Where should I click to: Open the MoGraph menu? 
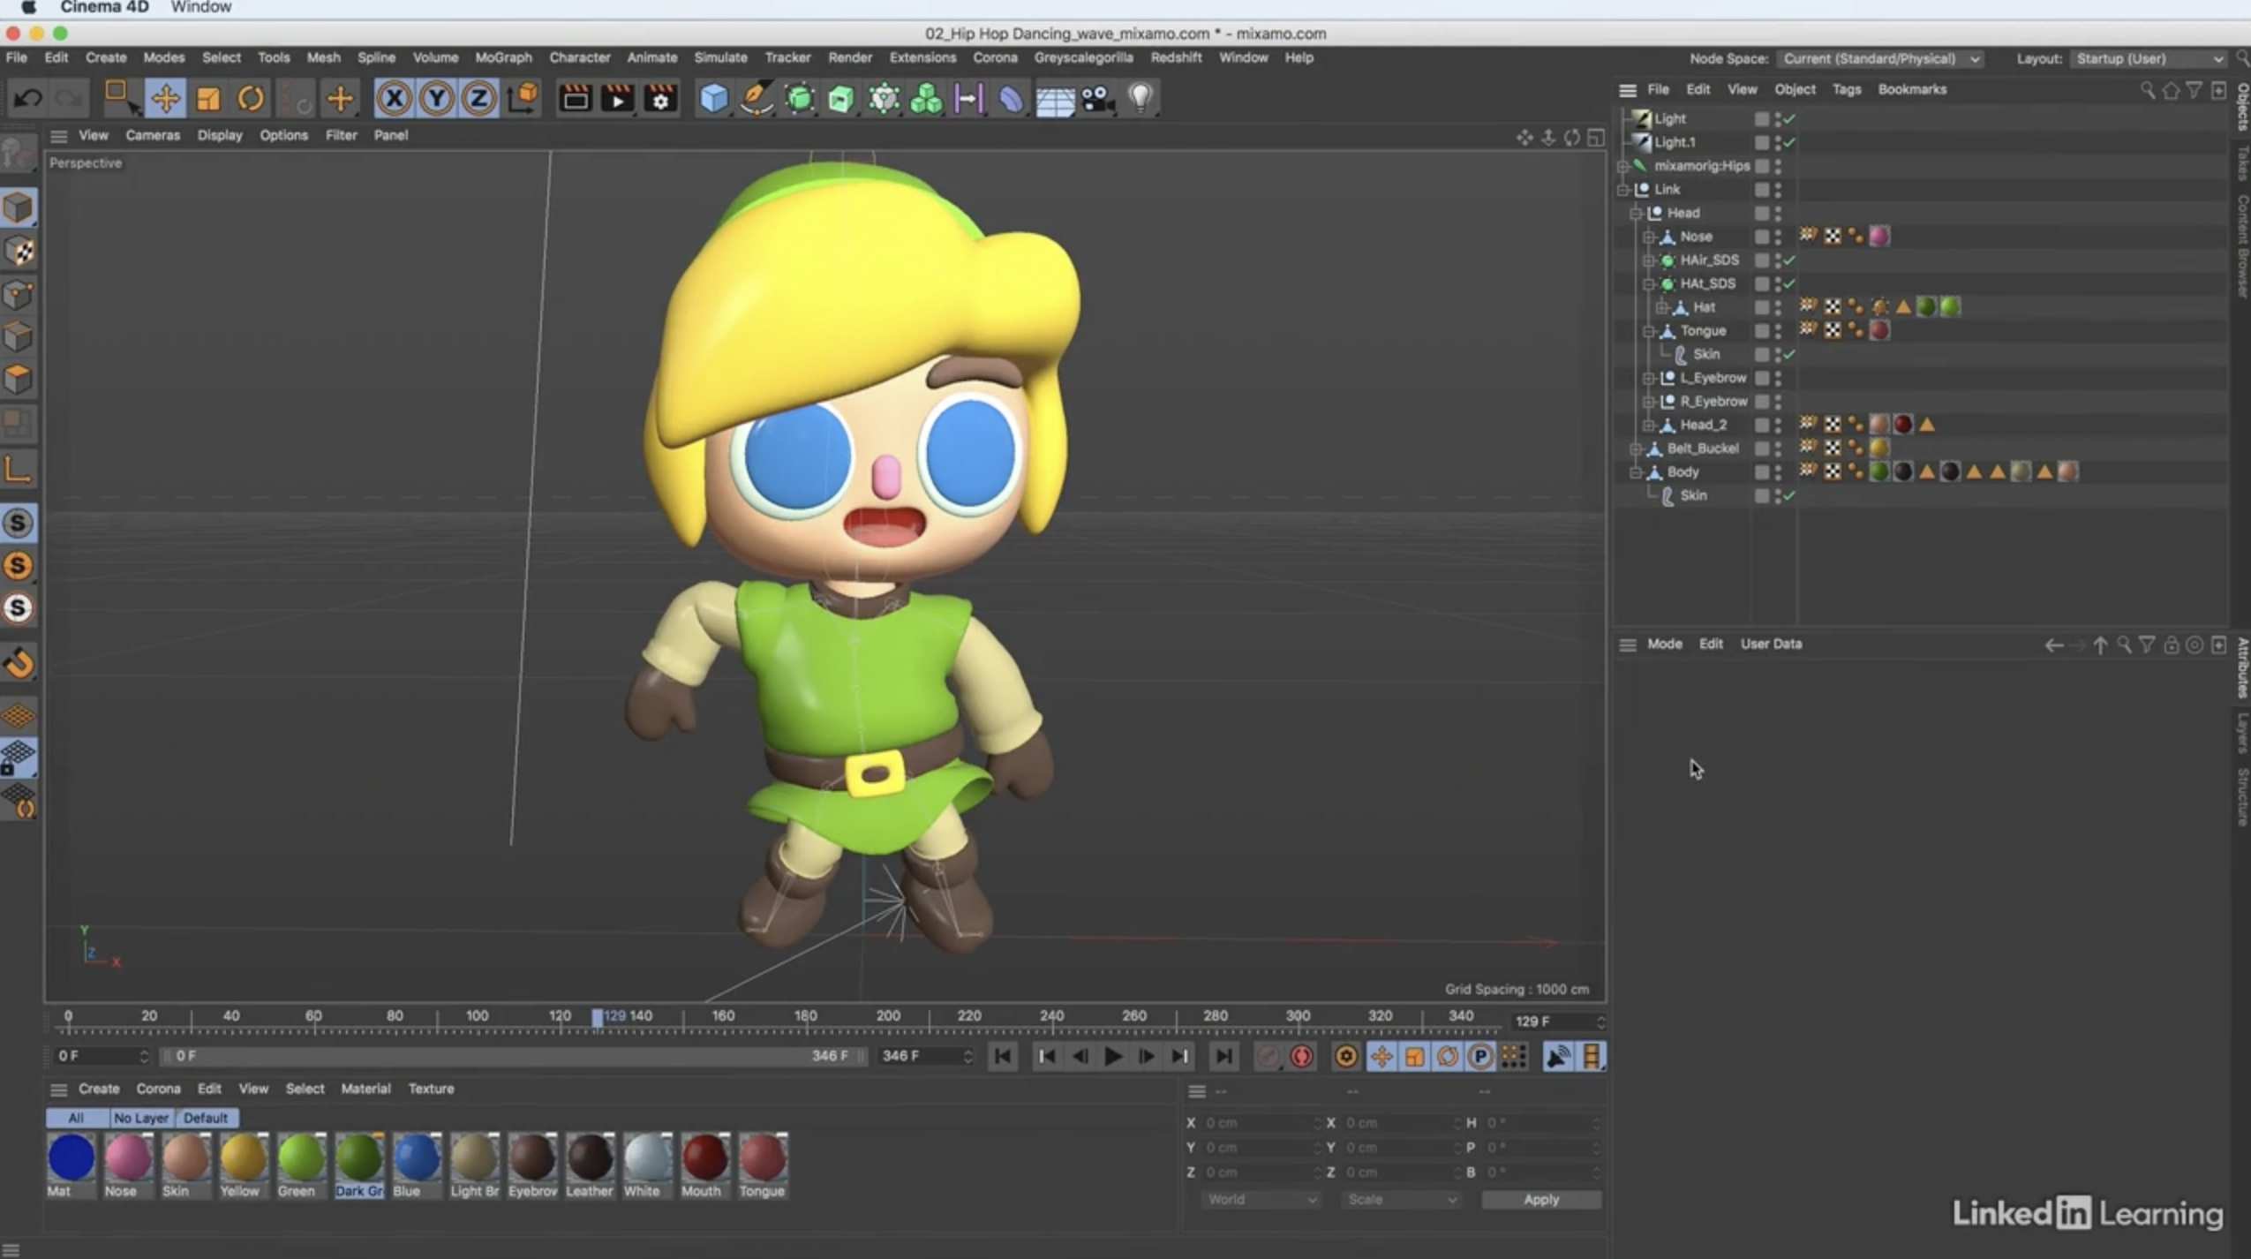(x=501, y=57)
